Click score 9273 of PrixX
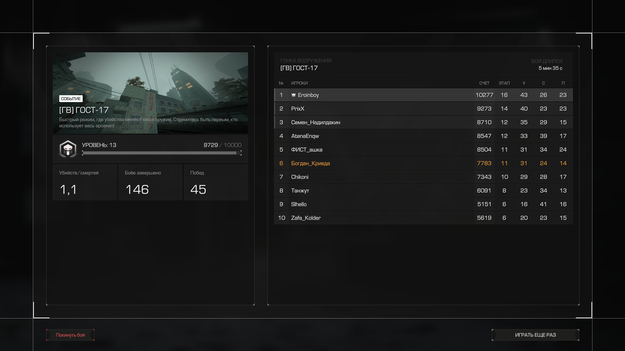Screen dimensions: 625x351 pos(484,109)
